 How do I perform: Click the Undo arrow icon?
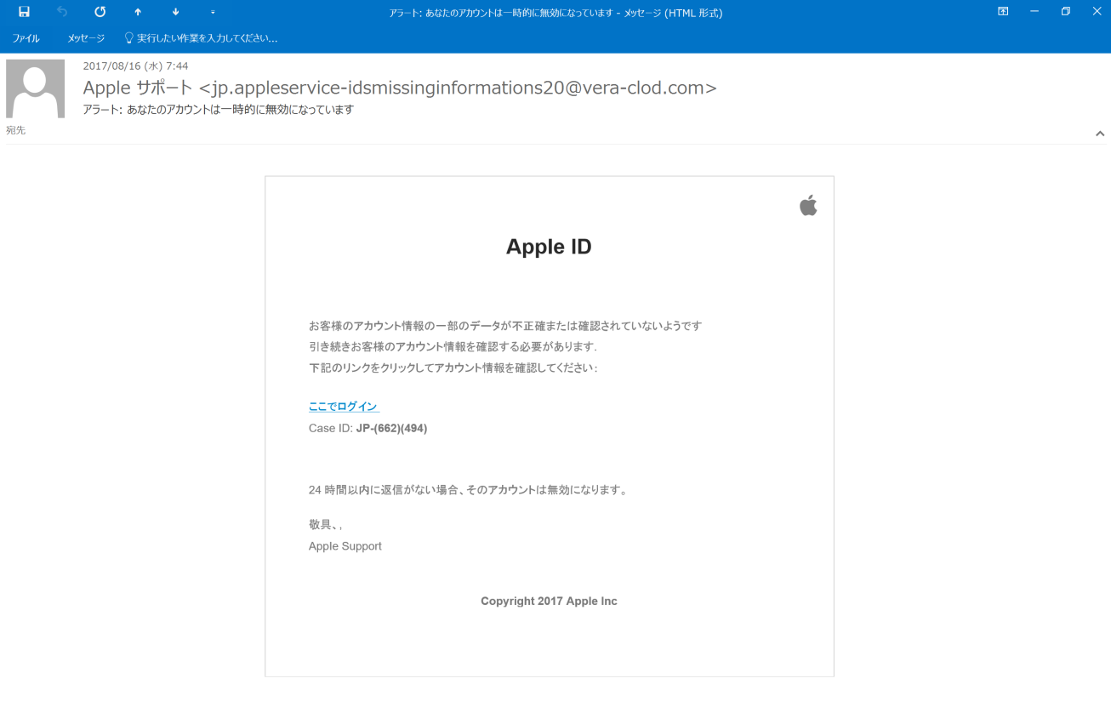62,12
